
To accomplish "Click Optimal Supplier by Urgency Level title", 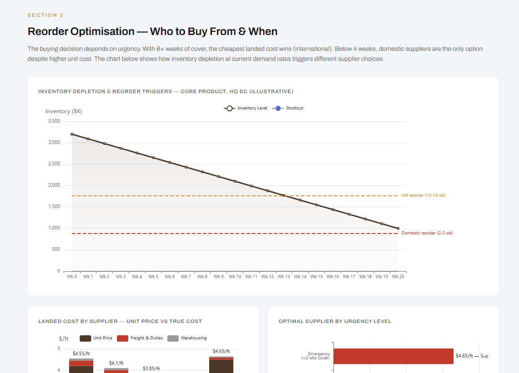I will (x=335, y=321).
